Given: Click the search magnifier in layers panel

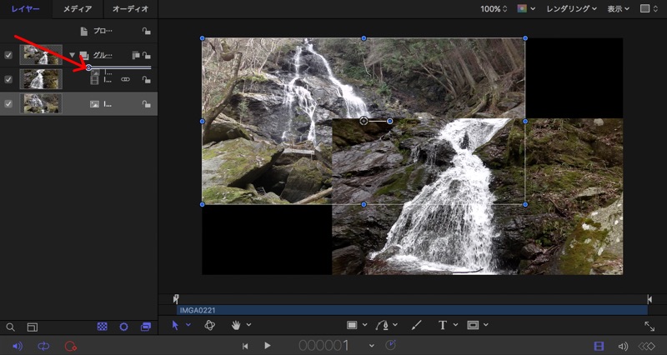Looking at the screenshot, I should 11,327.
